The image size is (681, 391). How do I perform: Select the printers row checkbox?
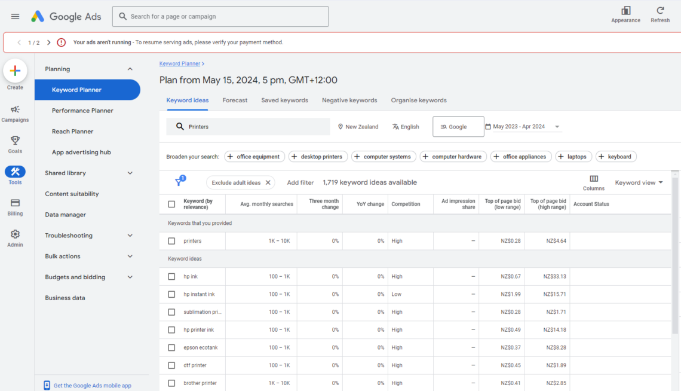coord(171,241)
